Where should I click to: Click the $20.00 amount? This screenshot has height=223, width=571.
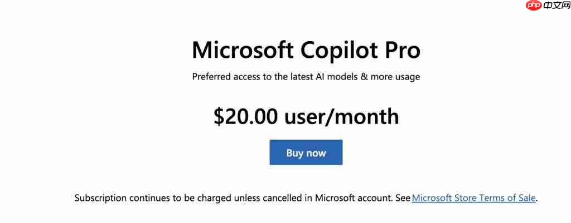[x=246, y=116]
